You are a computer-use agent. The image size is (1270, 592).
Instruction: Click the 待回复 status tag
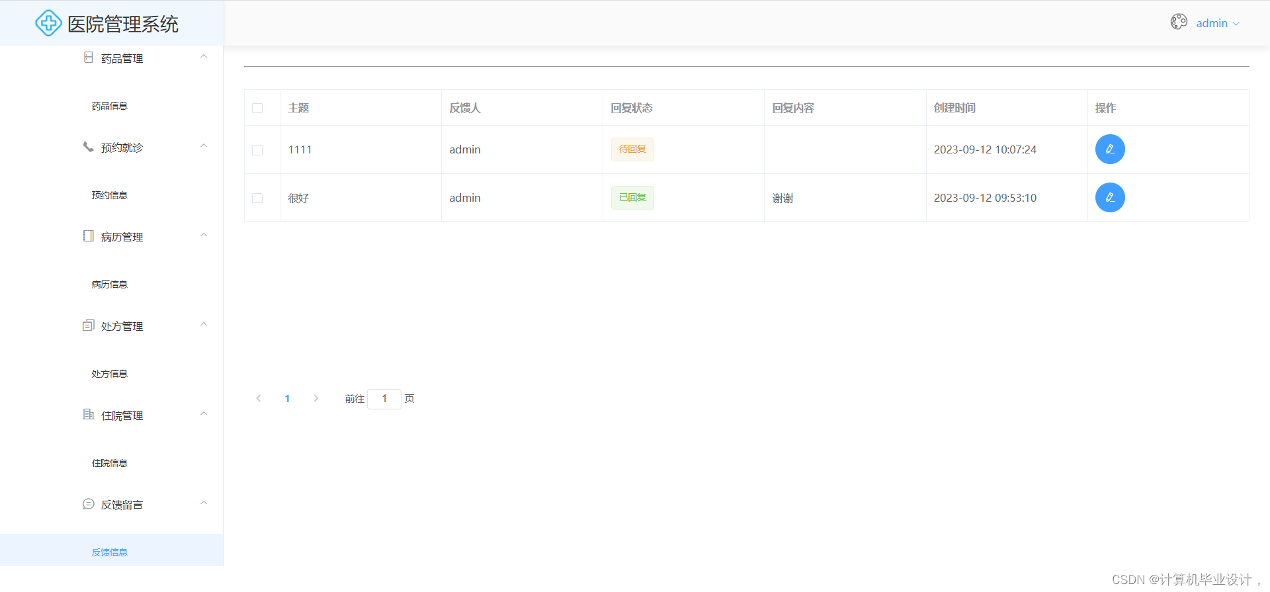tap(632, 149)
